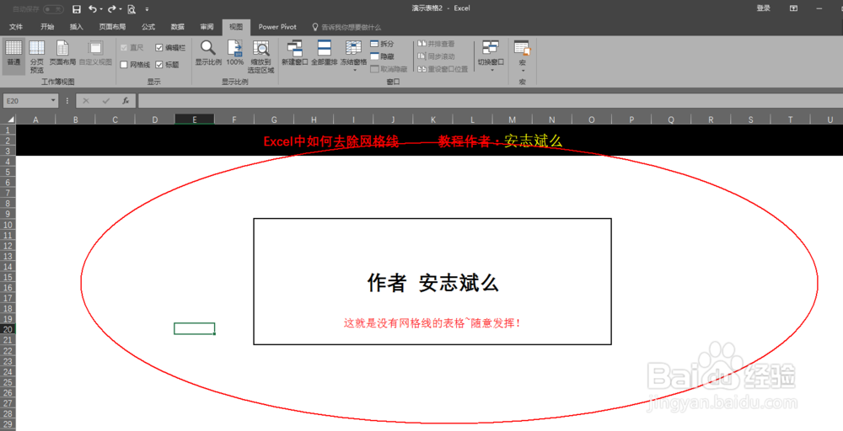Click the Enter checkmark in formula bar
843x431 pixels.
click(x=106, y=100)
